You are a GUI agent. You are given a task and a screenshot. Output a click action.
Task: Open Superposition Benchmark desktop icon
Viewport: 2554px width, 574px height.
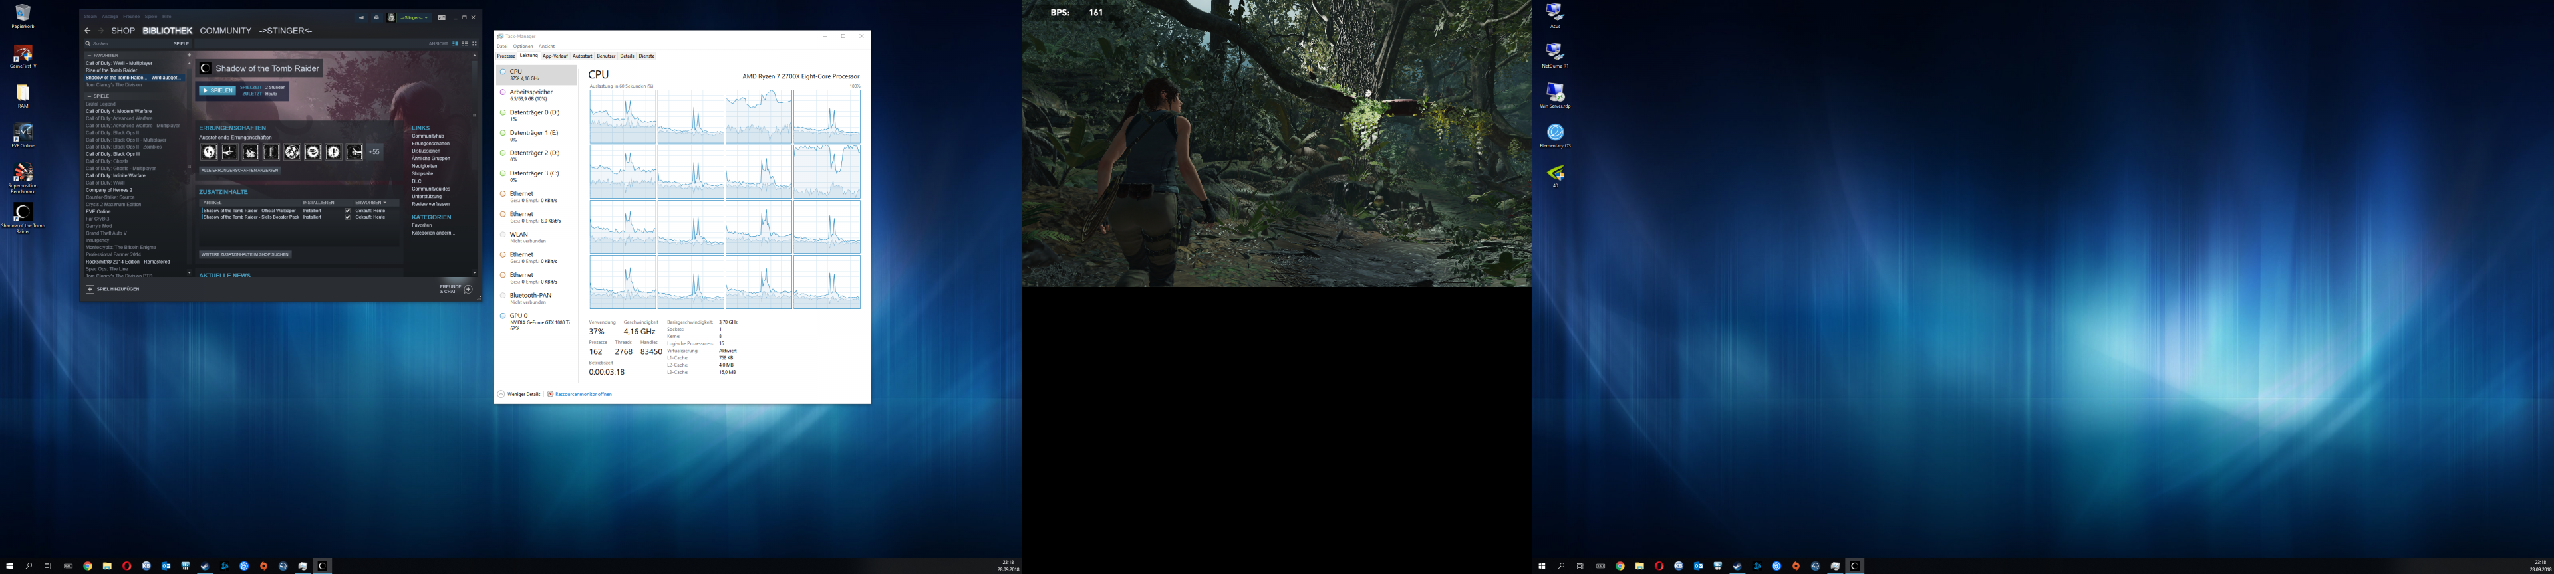[x=22, y=178]
